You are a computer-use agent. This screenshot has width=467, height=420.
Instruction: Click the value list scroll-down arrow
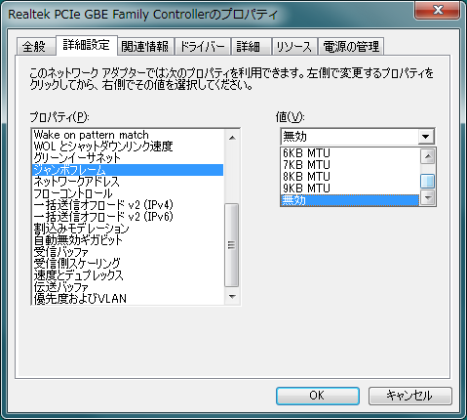428,197
